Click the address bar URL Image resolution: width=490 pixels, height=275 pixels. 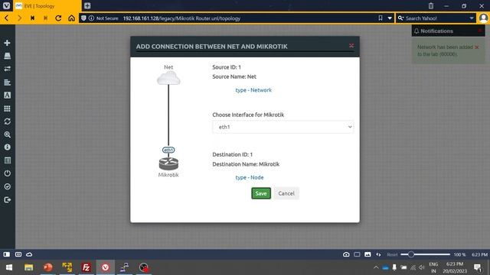point(181,18)
